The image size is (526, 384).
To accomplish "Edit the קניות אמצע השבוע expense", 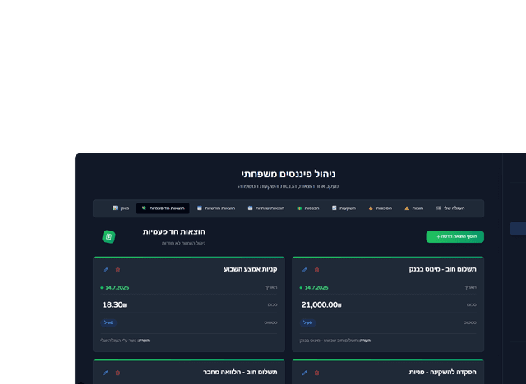I will (x=105, y=269).
